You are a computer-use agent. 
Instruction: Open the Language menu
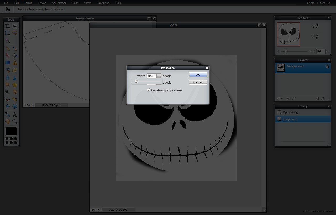[x=103, y=3]
